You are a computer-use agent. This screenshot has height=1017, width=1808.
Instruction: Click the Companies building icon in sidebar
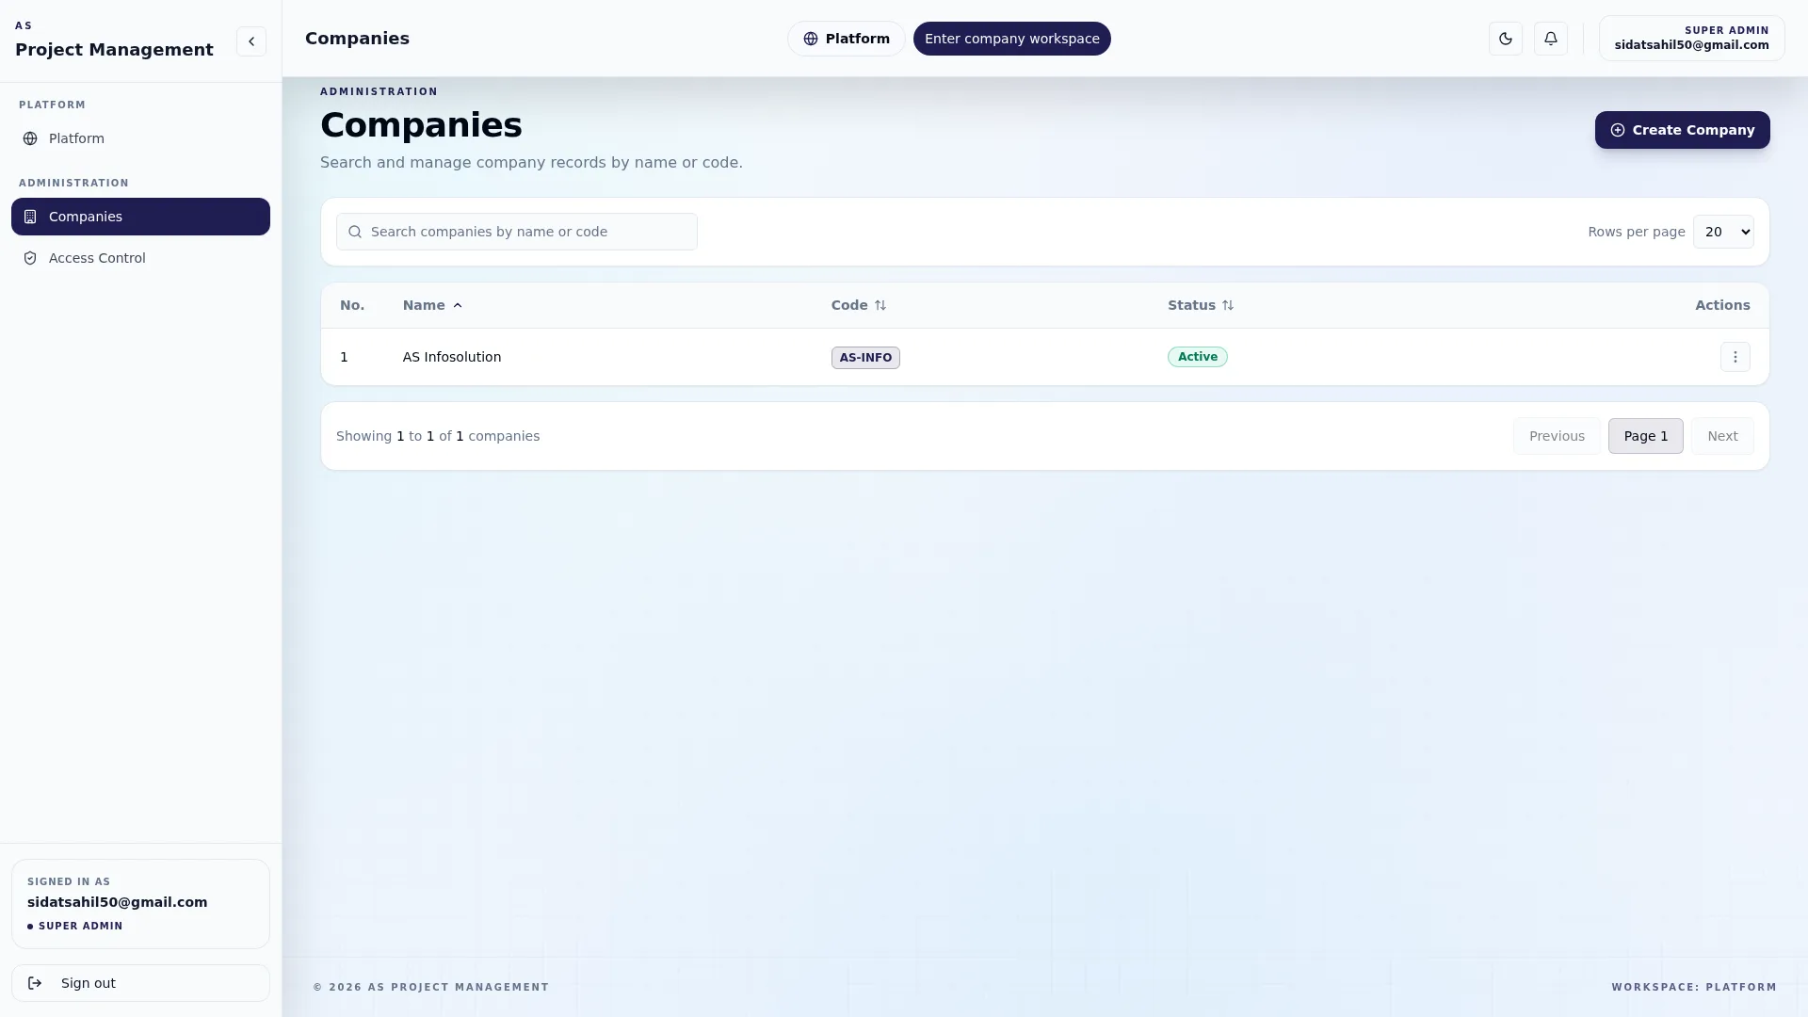point(30,217)
